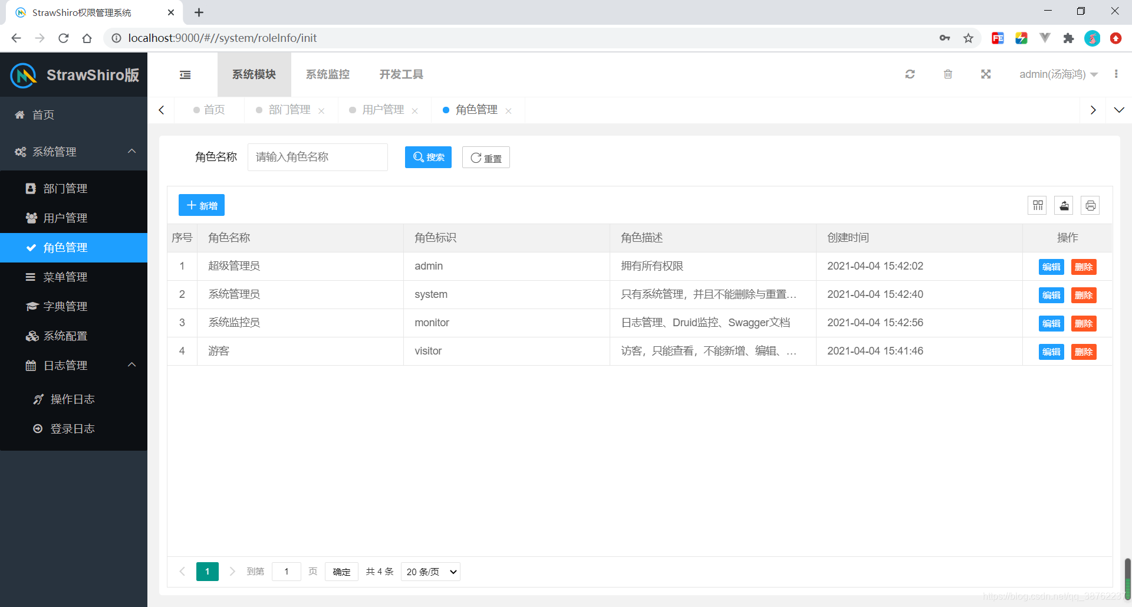Open the 20 条/页 page size selector

(x=430, y=572)
